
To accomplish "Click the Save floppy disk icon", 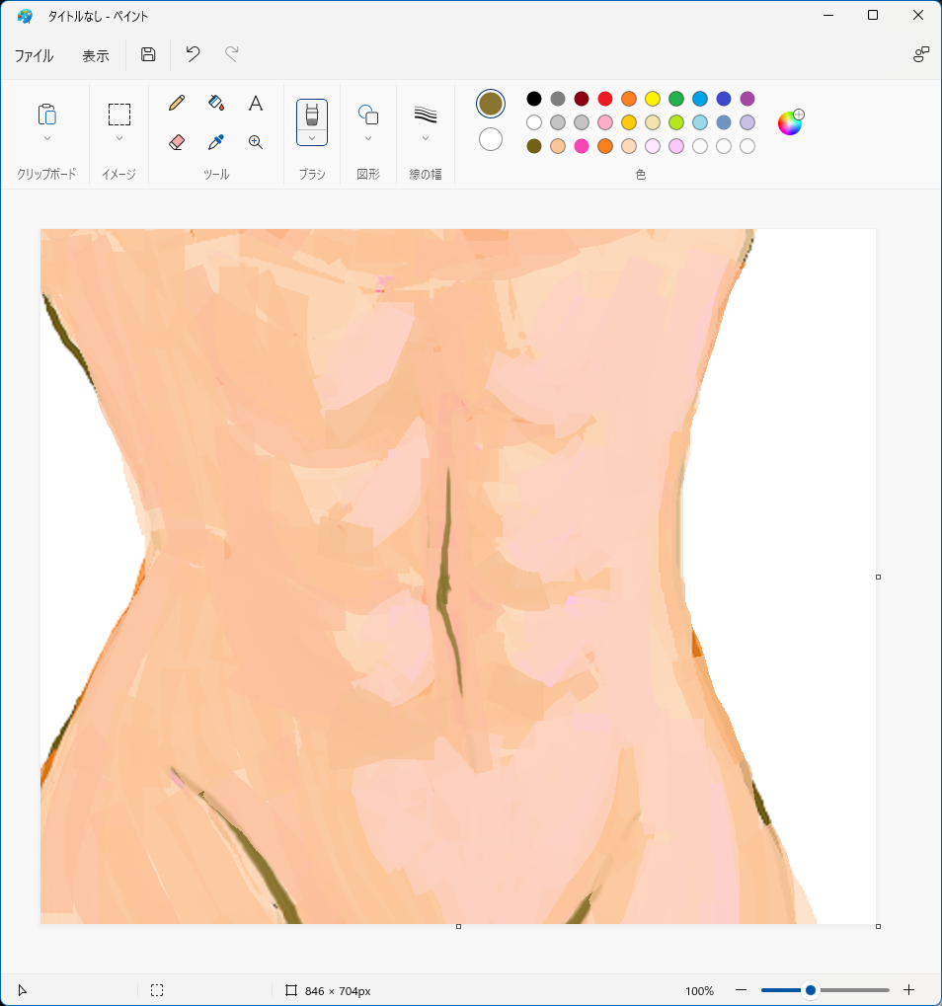I will 148,54.
